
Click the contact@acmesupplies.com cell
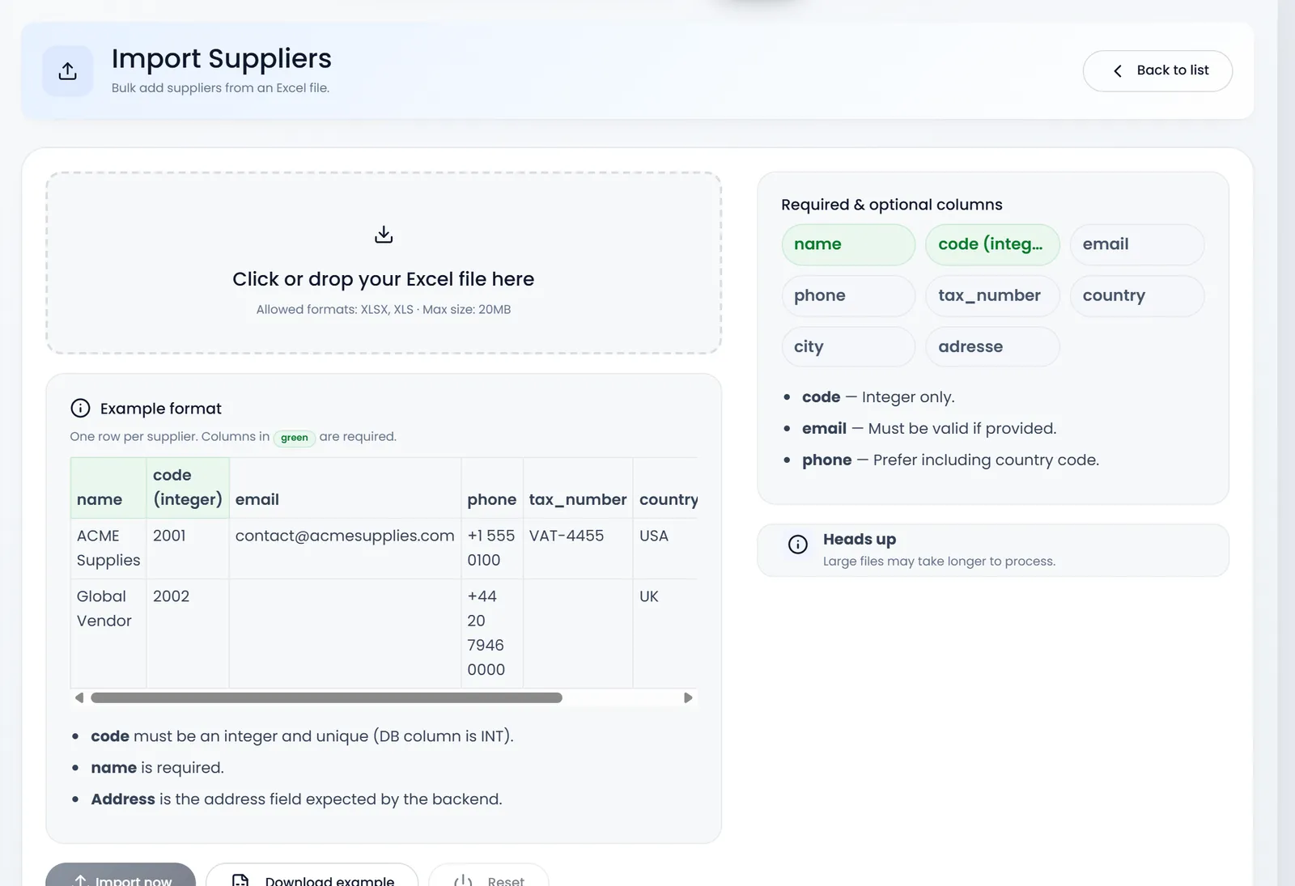coord(345,549)
